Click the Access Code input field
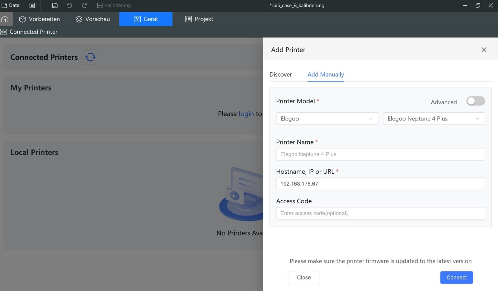 [x=380, y=214]
